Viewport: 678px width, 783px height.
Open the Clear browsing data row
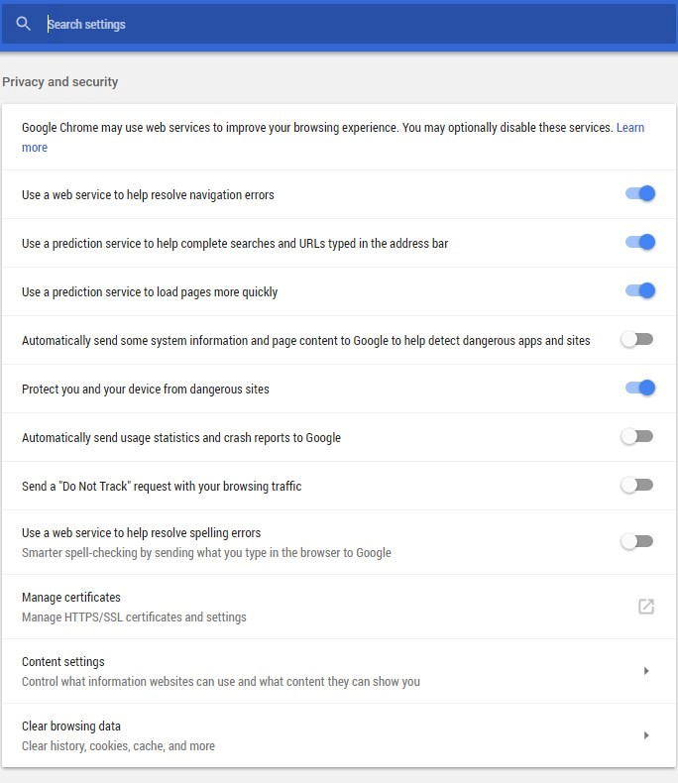coord(339,735)
